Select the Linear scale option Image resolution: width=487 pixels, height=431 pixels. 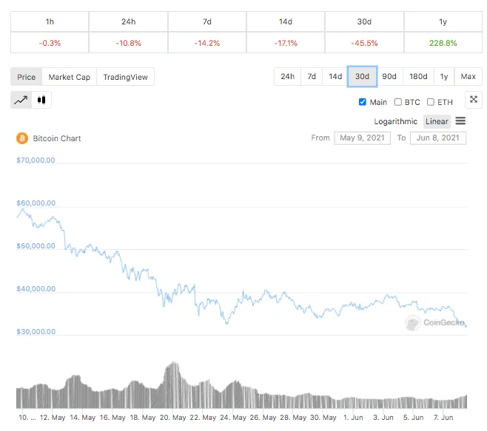click(x=437, y=121)
